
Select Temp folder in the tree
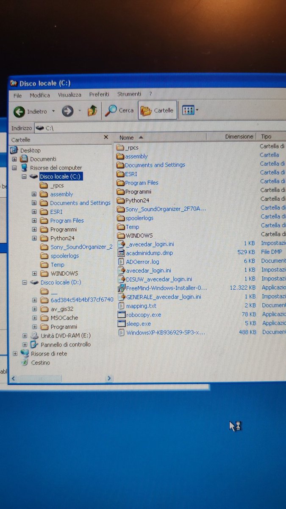(x=57, y=265)
